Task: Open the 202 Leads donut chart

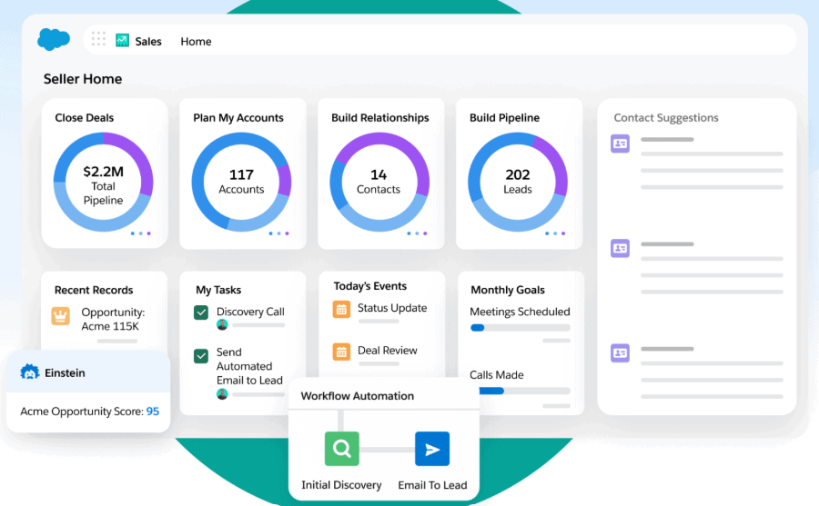Action: click(x=518, y=182)
